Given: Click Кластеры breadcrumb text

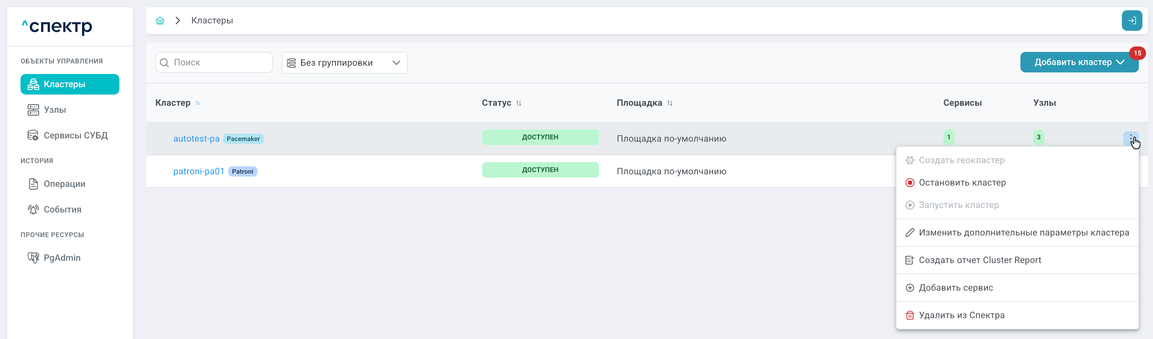Looking at the screenshot, I should tap(212, 21).
